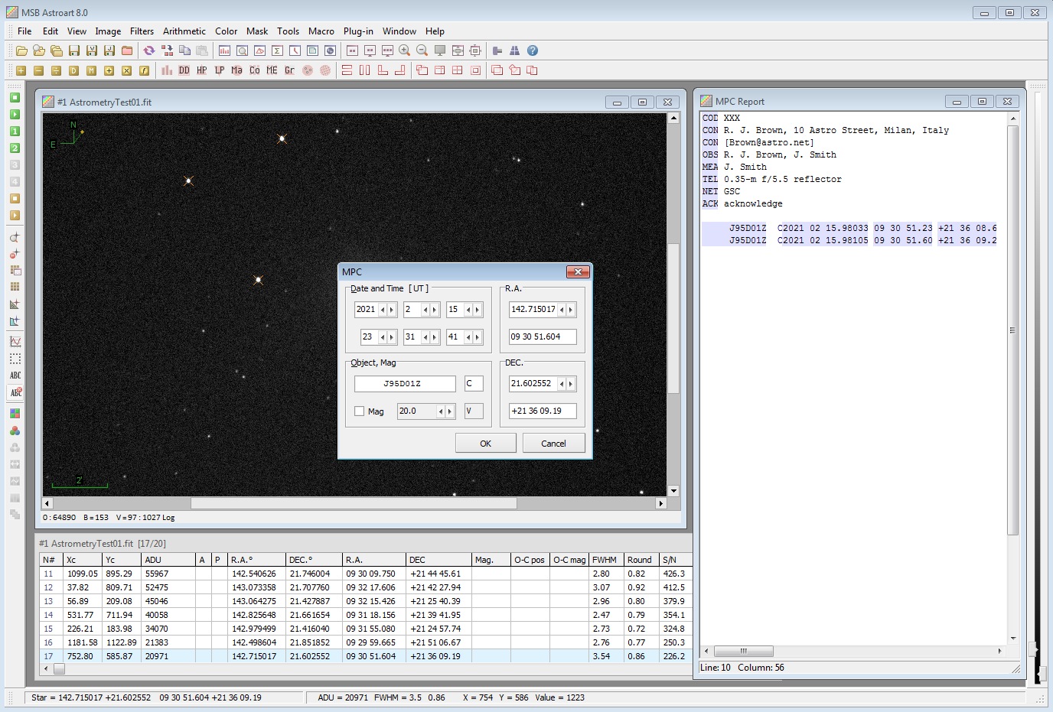This screenshot has height=712, width=1053.
Task: Click the green numbered 2 sidebar icon
Action: (15, 148)
